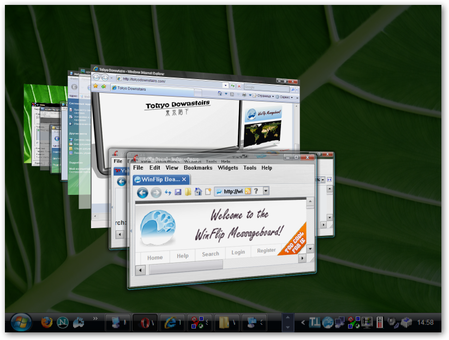Click the puzzle-piece icon in quick launch

tap(79, 323)
